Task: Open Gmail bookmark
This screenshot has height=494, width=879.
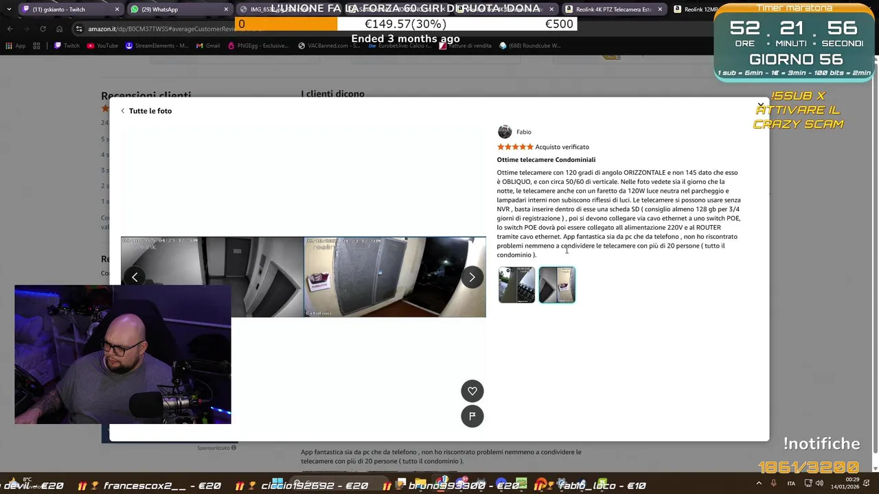Action: pos(208,46)
